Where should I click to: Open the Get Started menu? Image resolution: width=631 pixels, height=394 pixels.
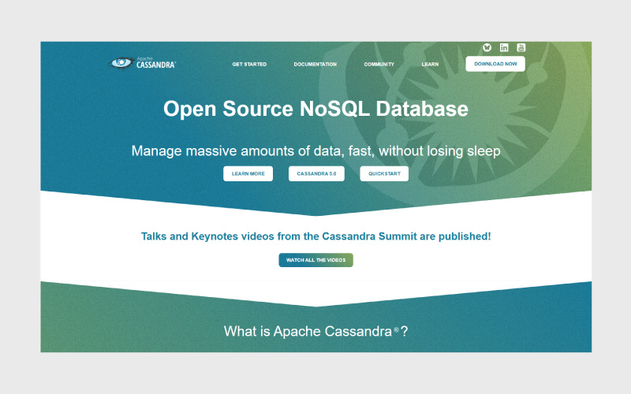[x=249, y=65]
